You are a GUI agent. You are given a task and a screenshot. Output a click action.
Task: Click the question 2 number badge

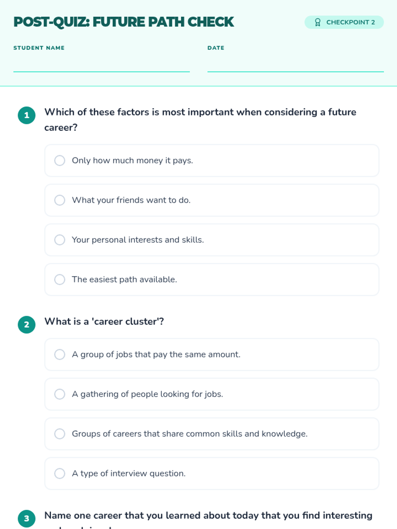[26, 325]
